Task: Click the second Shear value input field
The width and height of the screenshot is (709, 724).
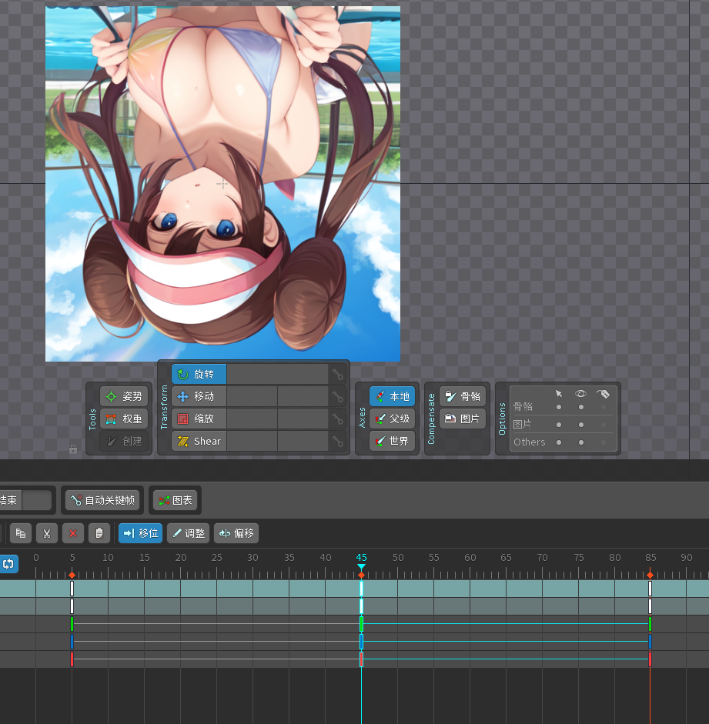Action: pos(303,441)
